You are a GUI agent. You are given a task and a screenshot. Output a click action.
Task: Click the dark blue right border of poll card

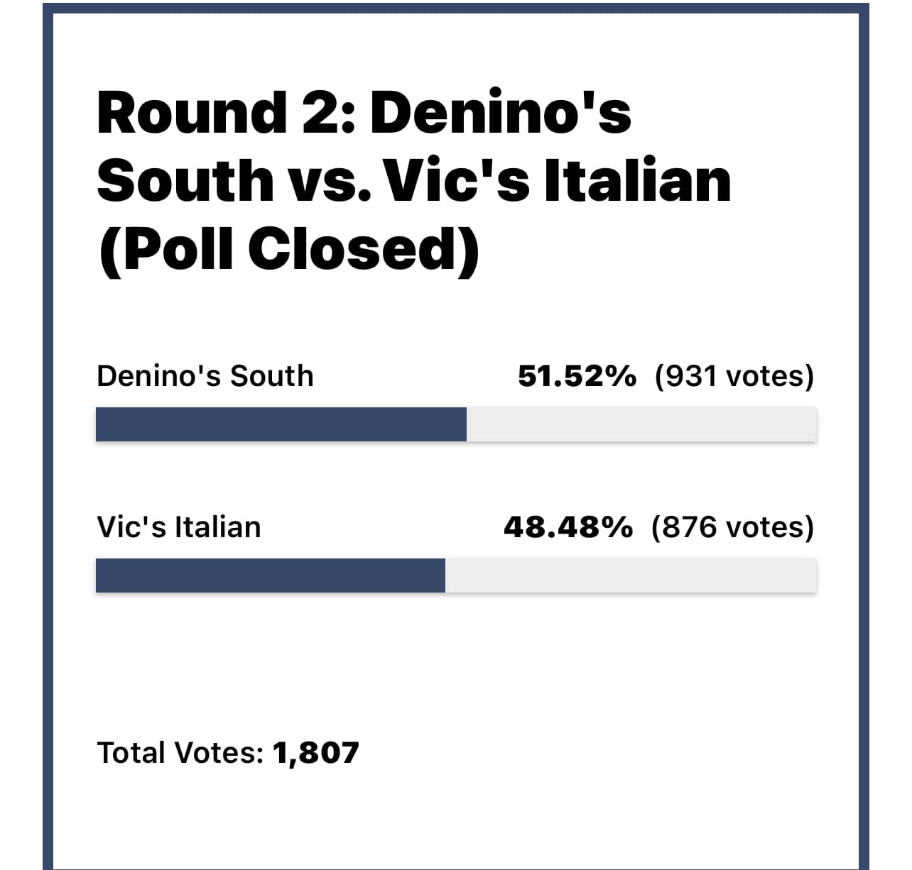(x=864, y=436)
